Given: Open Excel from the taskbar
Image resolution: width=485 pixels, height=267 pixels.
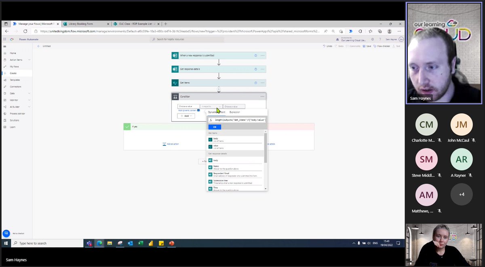Looking at the screenshot, I should pos(141,243).
